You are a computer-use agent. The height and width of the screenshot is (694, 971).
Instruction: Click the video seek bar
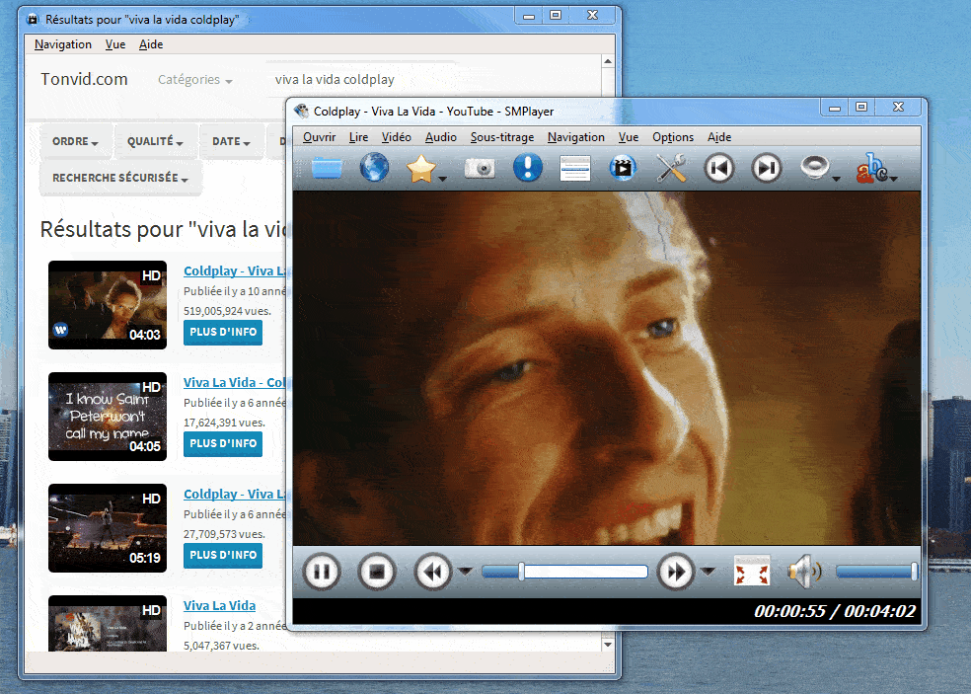click(x=564, y=572)
